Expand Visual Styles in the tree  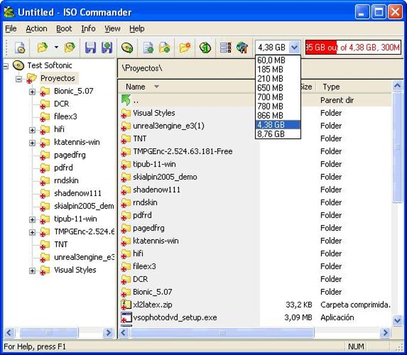(x=32, y=271)
